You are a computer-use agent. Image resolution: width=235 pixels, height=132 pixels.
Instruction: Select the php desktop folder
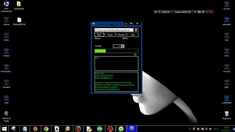227,84
